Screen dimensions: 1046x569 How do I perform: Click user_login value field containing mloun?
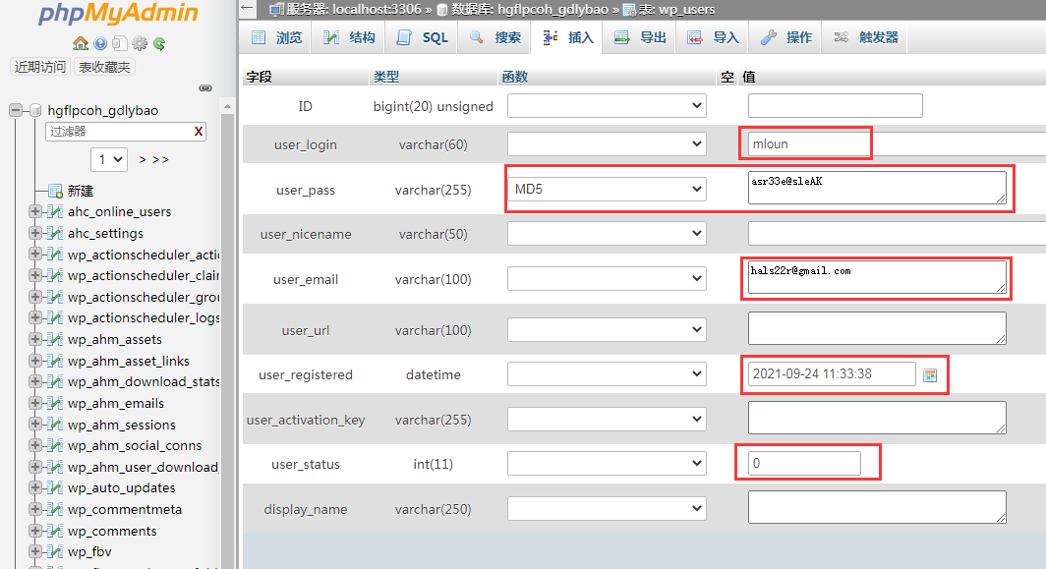pos(897,144)
